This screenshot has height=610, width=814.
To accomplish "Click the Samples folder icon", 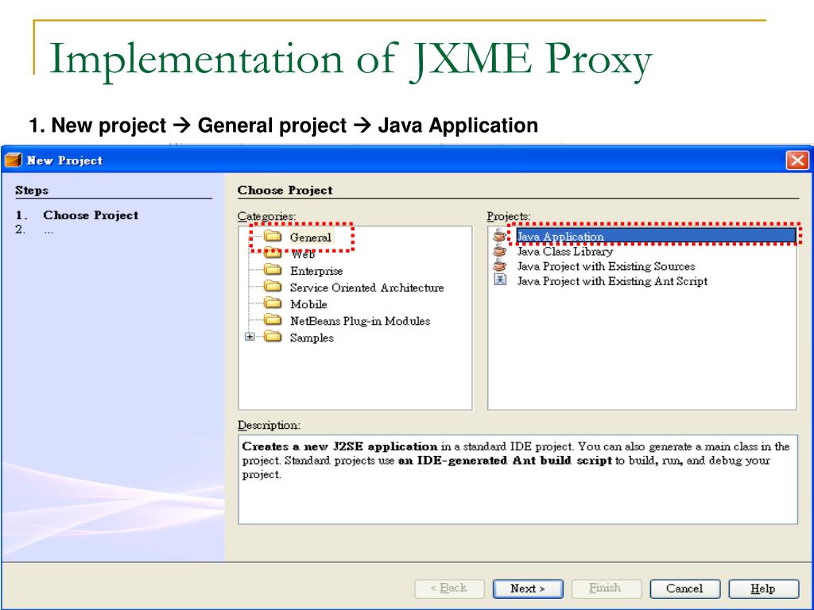I will click(273, 337).
